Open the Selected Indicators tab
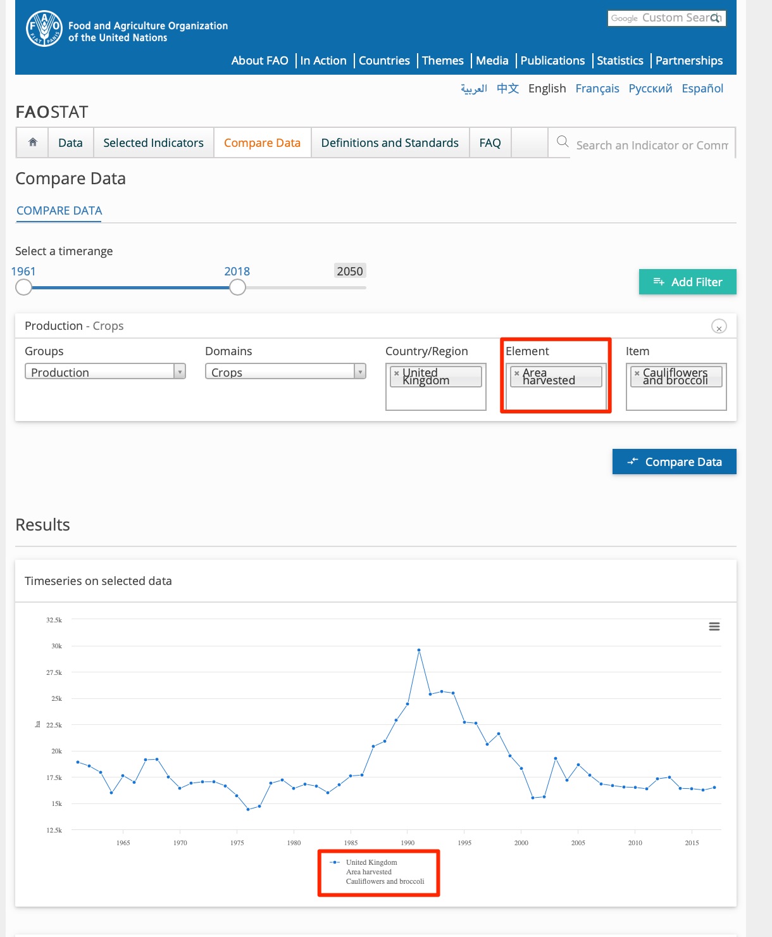Image resolution: width=772 pixels, height=937 pixels. (153, 142)
